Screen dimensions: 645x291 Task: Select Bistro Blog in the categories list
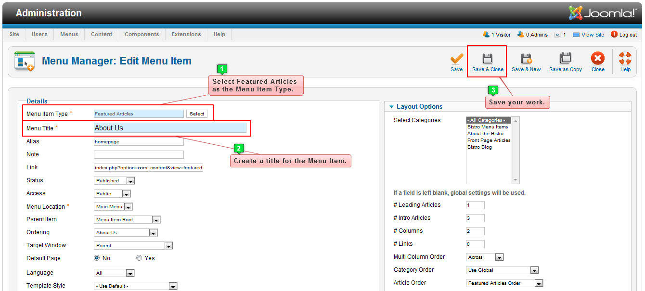(479, 147)
